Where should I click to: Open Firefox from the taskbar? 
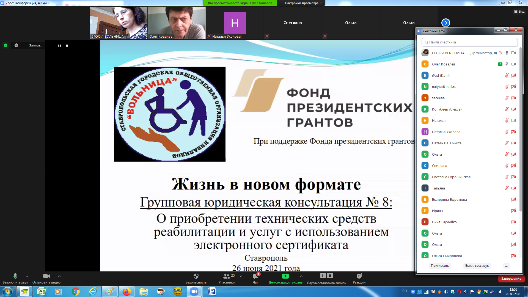(127, 291)
